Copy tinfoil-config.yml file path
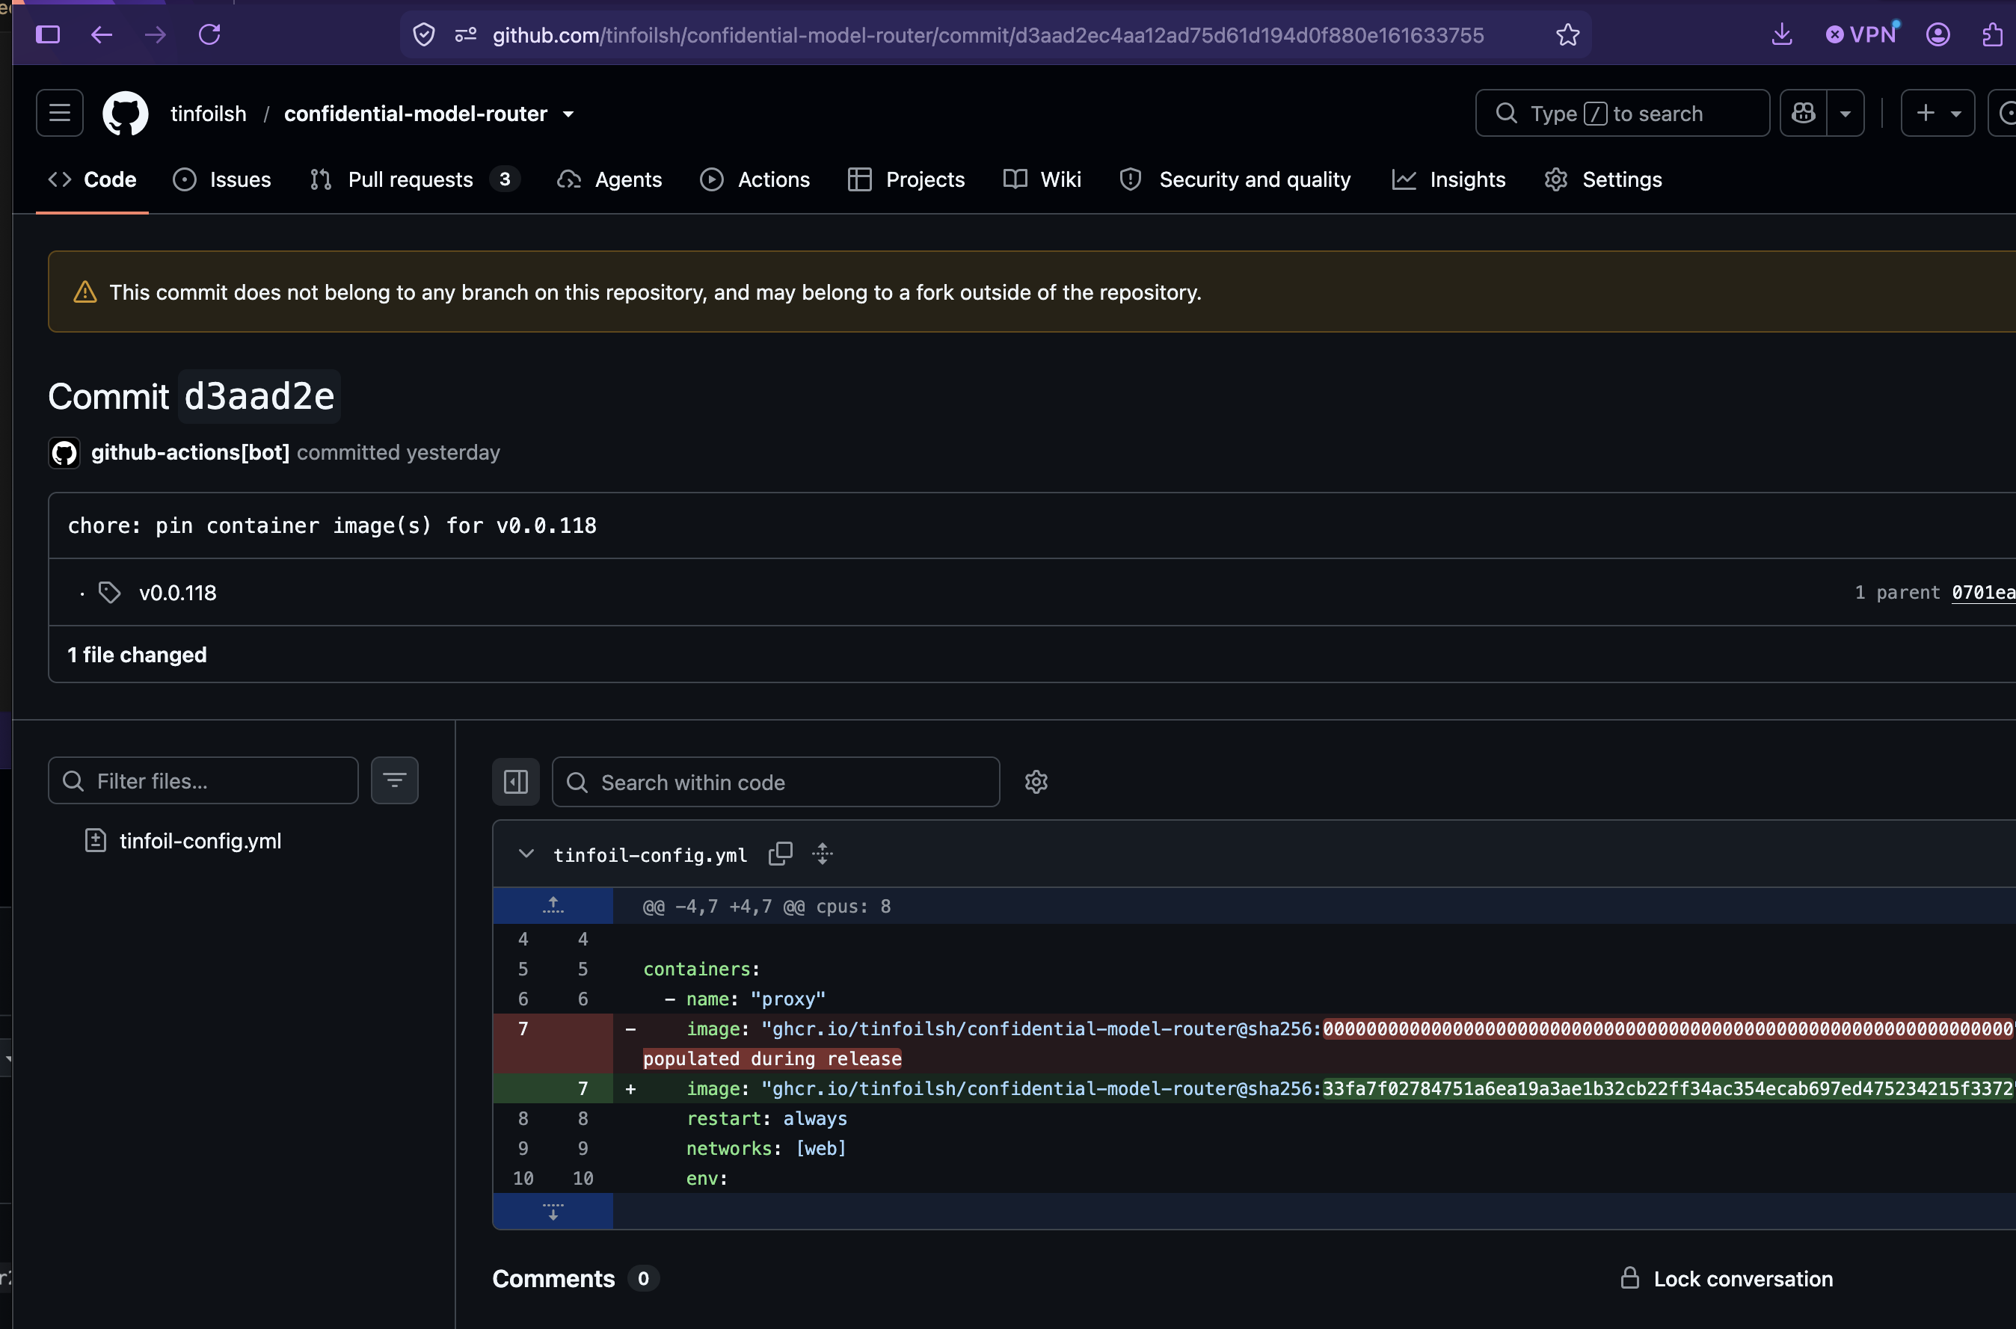Image resolution: width=2016 pixels, height=1329 pixels. coord(780,854)
